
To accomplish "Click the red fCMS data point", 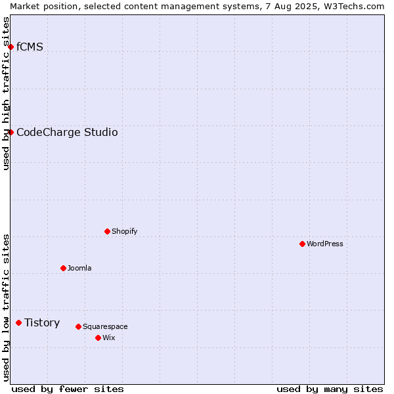I will pos(11,47).
